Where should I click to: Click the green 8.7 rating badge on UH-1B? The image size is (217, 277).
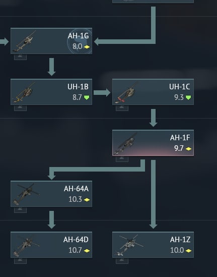click(x=87, y=97)
